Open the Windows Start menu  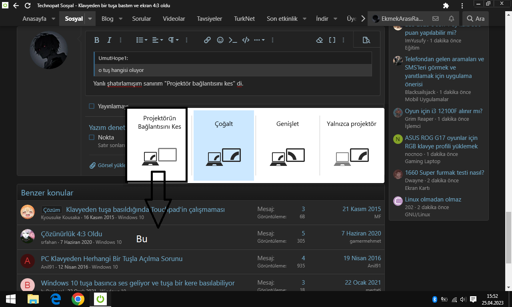tap(10, 299)
